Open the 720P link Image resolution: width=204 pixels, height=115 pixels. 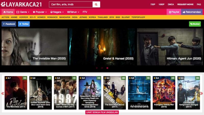(x=153, y=4)
